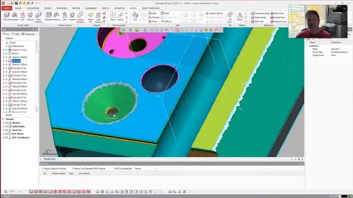Switch to the SKETCH ribbon tab
Image resolution: width=353 pixels, height=198 pixels.
[x=105, y=8]
